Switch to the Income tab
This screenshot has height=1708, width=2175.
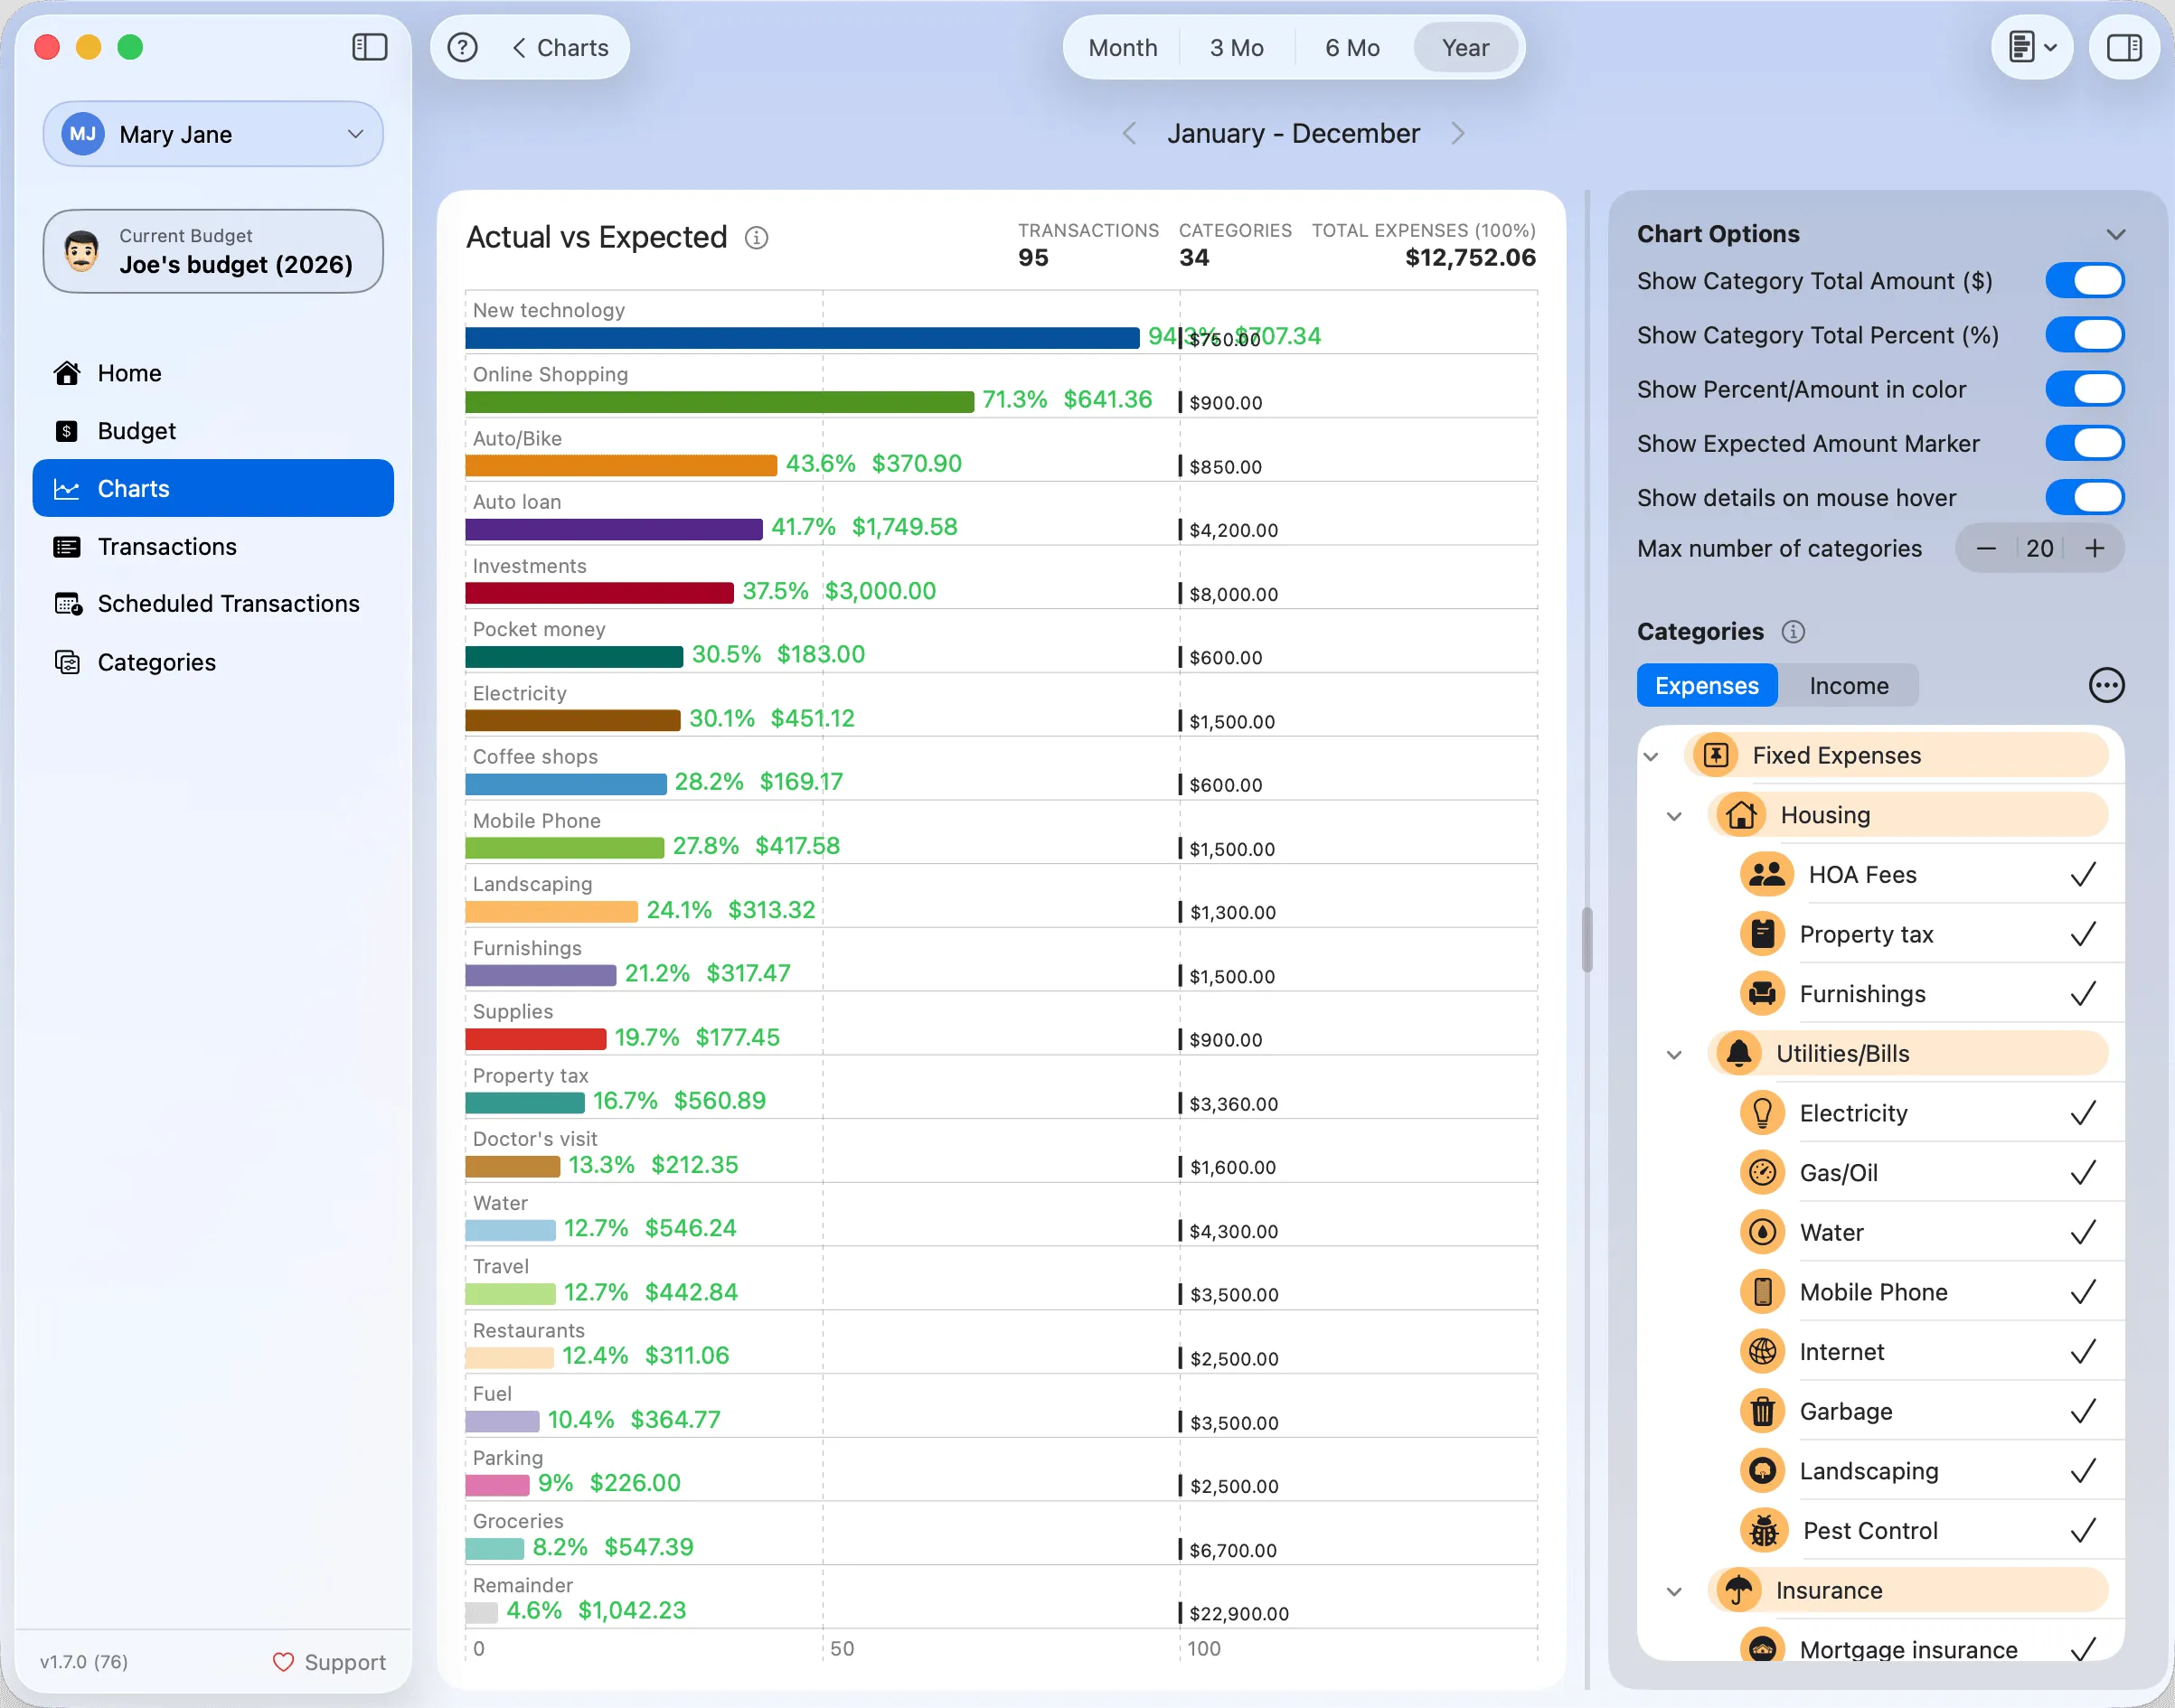pyautogui.click(x=1848, y=685)
